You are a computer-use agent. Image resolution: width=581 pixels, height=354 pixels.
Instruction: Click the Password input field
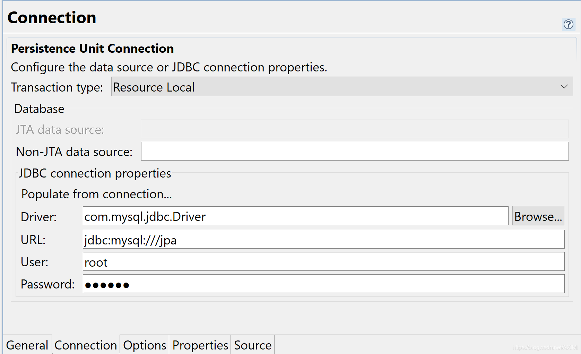[323, 284]
